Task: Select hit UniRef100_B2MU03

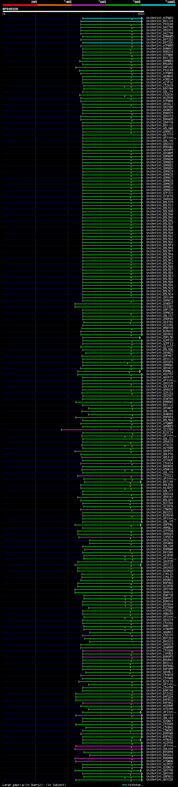Action: 159,331
